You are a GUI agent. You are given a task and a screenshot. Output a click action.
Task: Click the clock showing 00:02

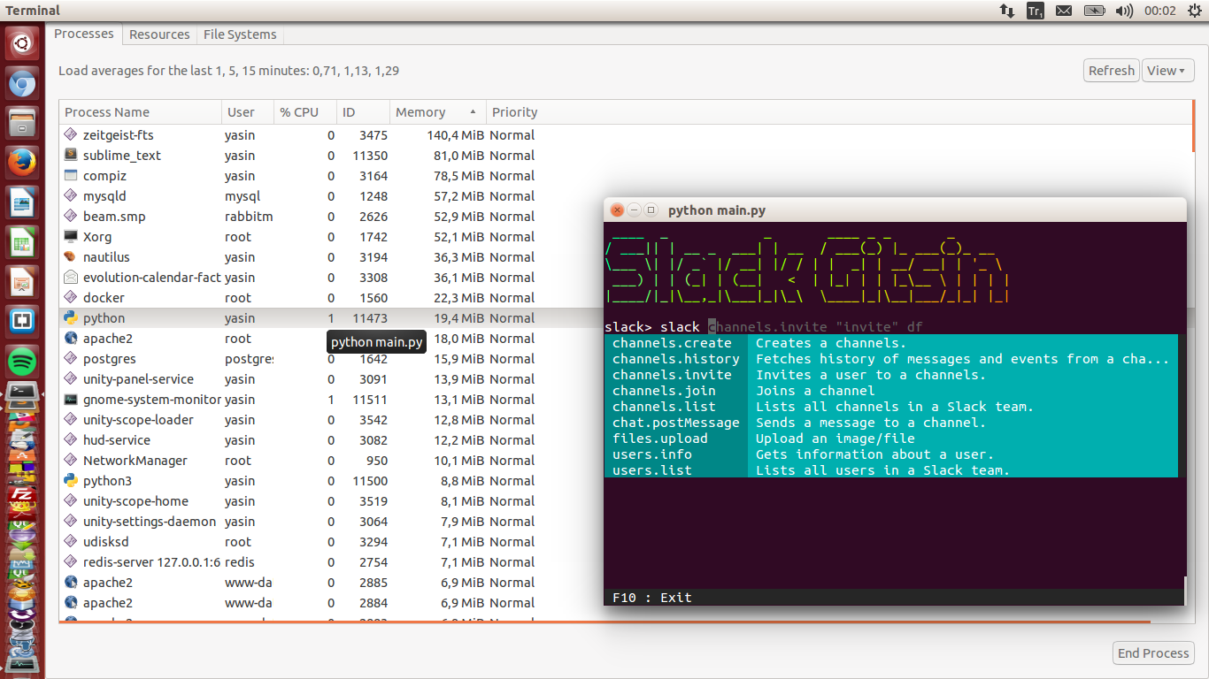pyautogui.click(x=1160, y=11)
